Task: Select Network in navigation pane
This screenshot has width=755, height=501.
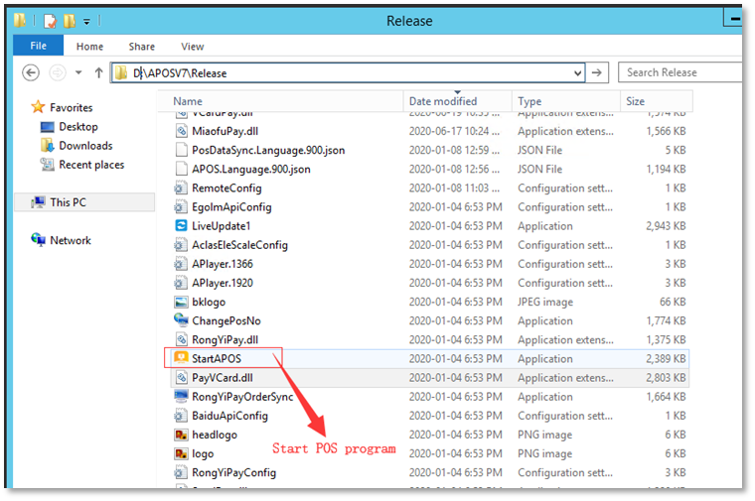Action: [71, 240]
